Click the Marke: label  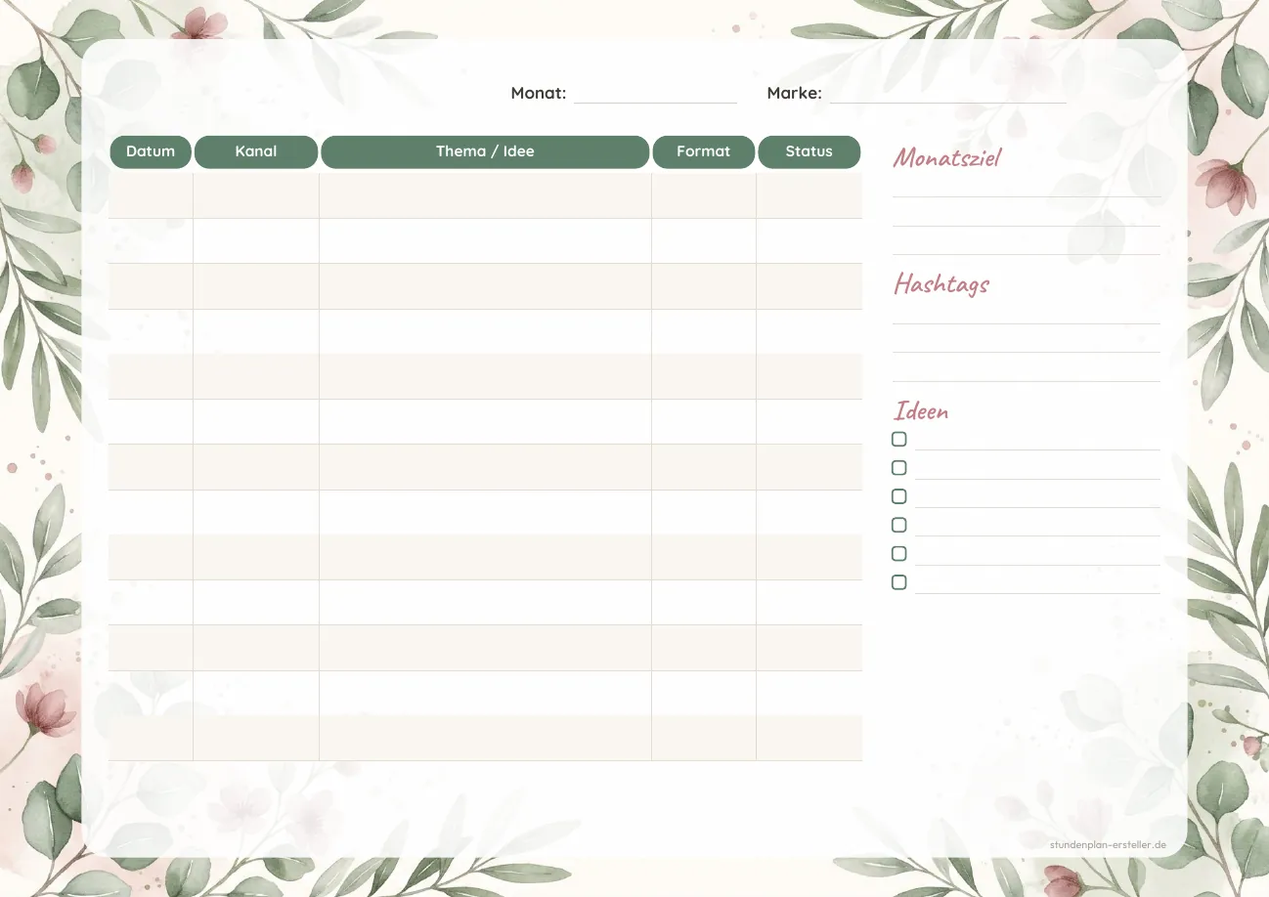[794, 93]
